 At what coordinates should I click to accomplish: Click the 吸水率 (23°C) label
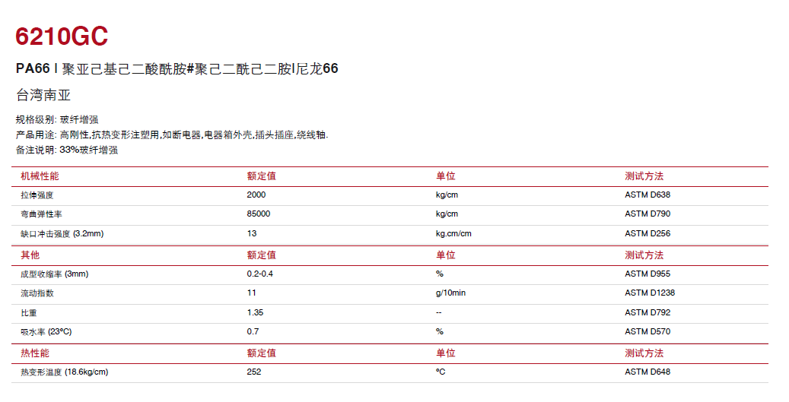(x=46, y=331)
